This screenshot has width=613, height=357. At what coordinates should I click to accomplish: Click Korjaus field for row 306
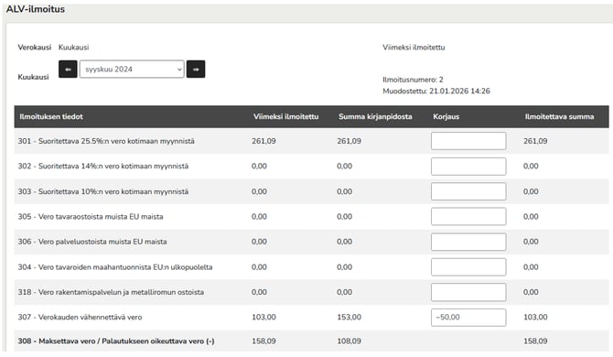pos(468,242)
